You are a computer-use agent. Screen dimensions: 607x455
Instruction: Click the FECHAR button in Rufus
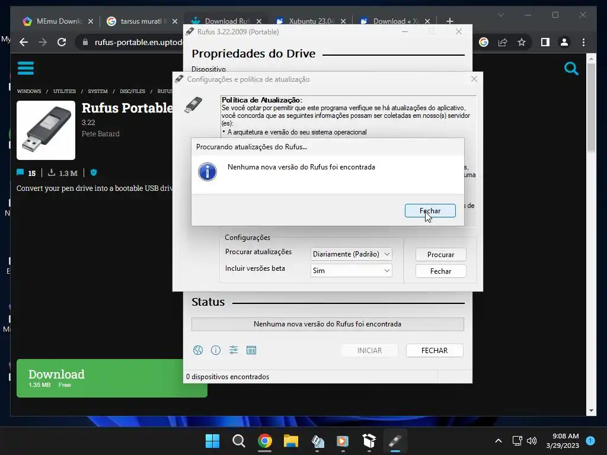tap(435, 351)
